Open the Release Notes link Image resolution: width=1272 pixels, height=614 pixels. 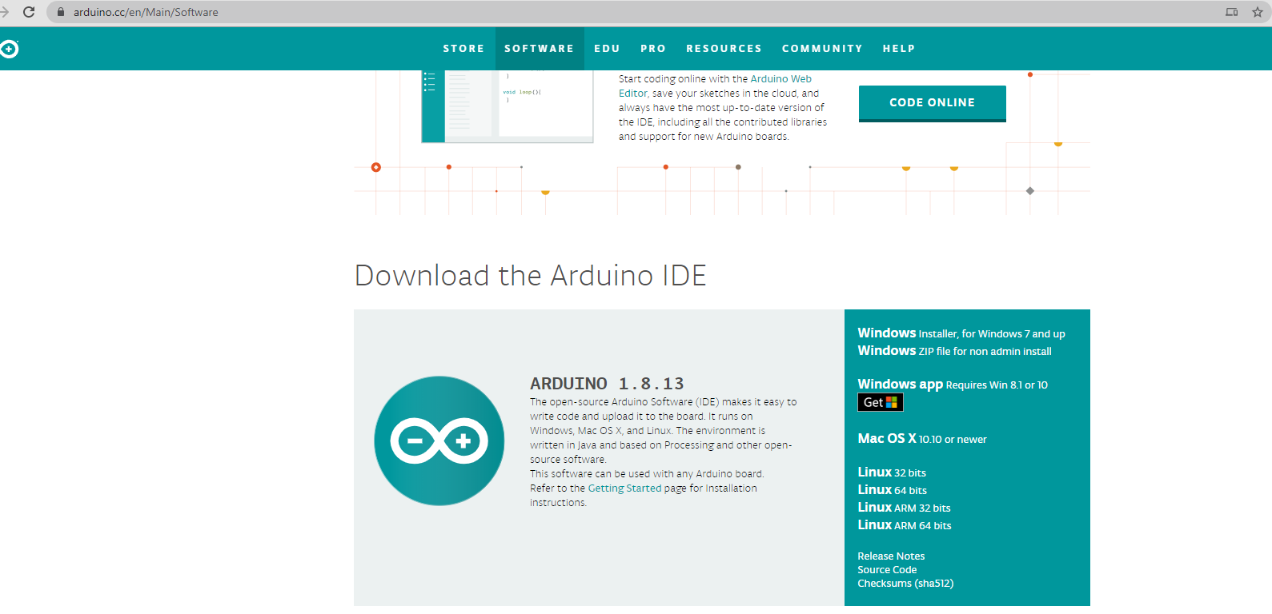coord(891,556)
